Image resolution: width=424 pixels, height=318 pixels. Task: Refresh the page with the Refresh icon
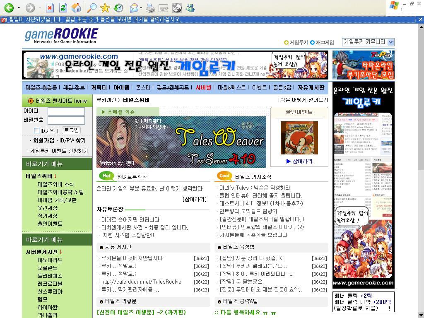[63, 8]
